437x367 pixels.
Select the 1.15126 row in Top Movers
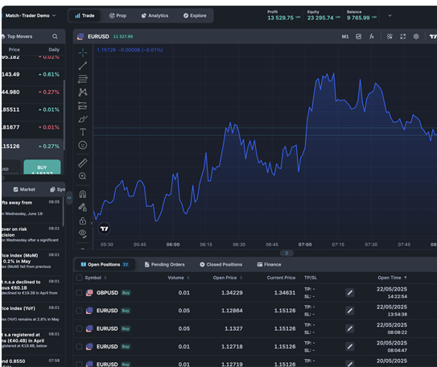pyautogui.click(x=32, y=146)
